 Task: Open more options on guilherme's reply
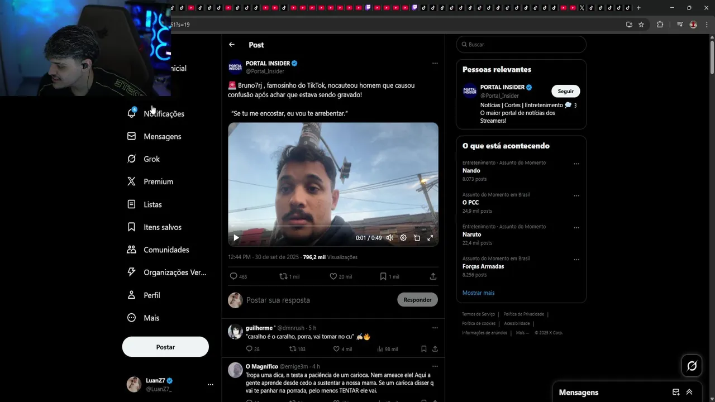[x=435, y=328]
